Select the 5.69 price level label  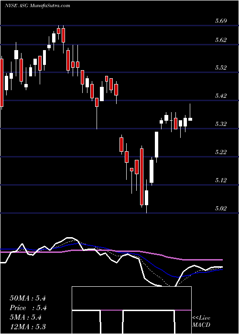(x=221, y=21)
